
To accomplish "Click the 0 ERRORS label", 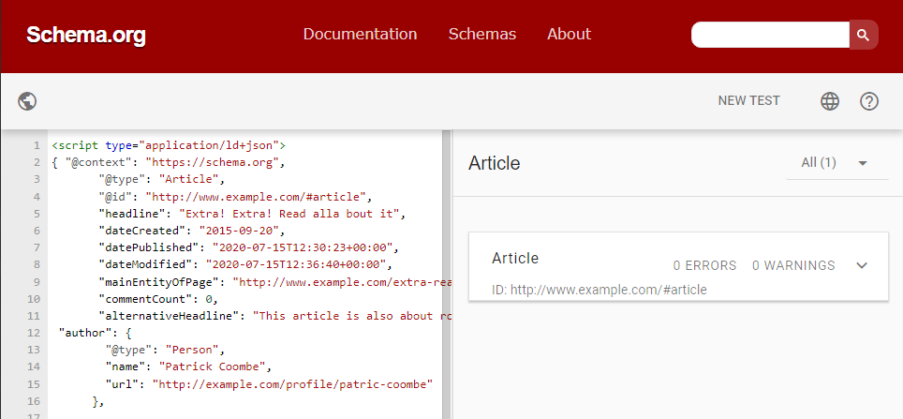I will [705, 265].
